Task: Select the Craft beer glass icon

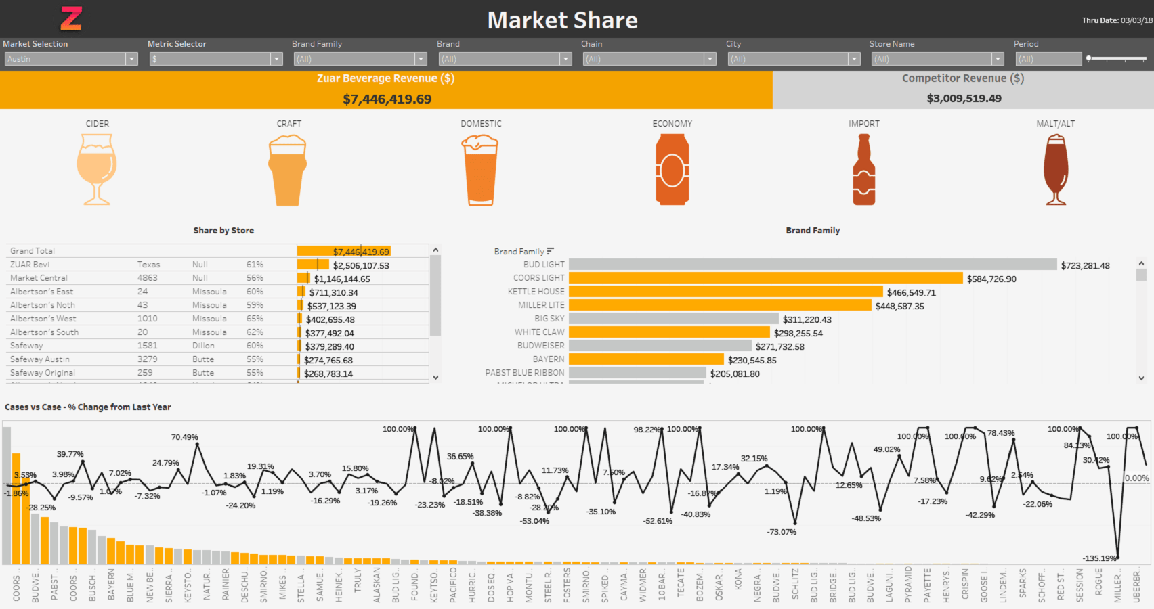Action: point(288,170)
